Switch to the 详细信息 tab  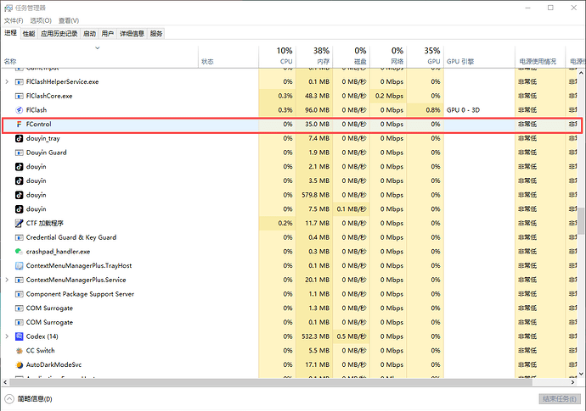(132, 34)
